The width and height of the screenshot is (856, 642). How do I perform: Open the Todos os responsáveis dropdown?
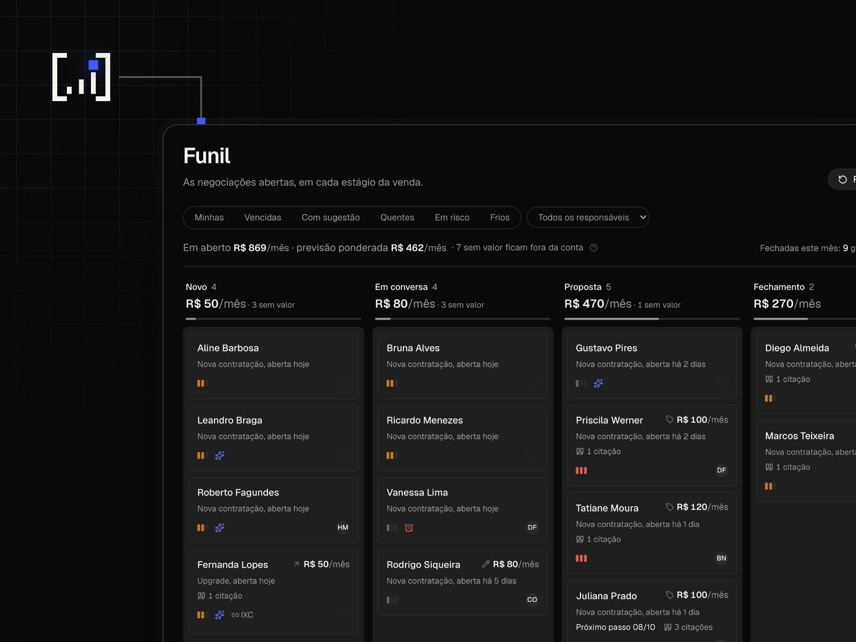coord(588,217)
